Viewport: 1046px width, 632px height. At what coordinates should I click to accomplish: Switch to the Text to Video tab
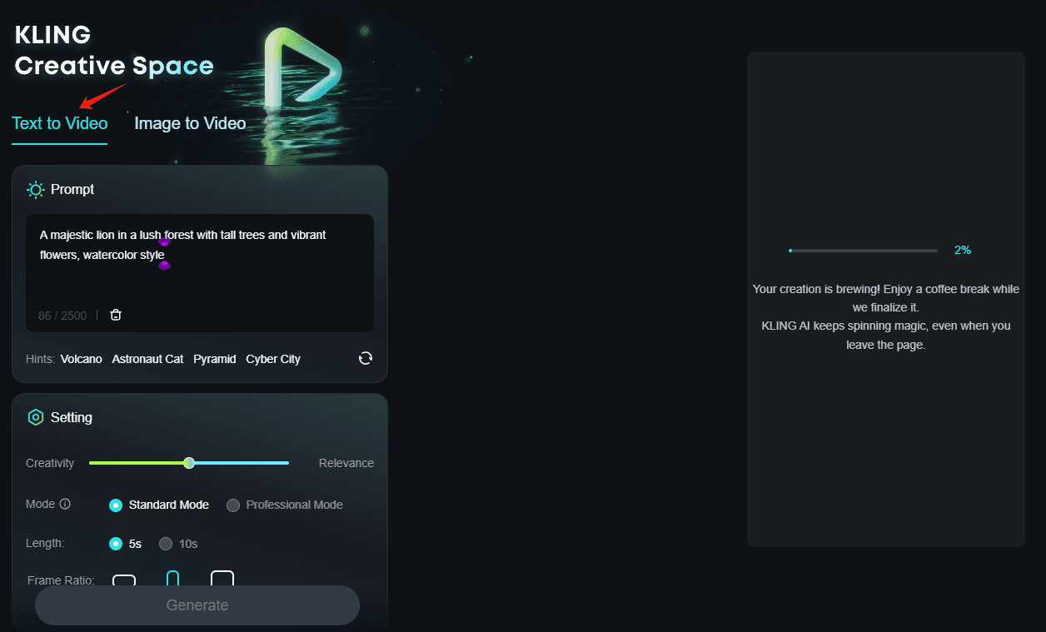[x=60, y=123]
